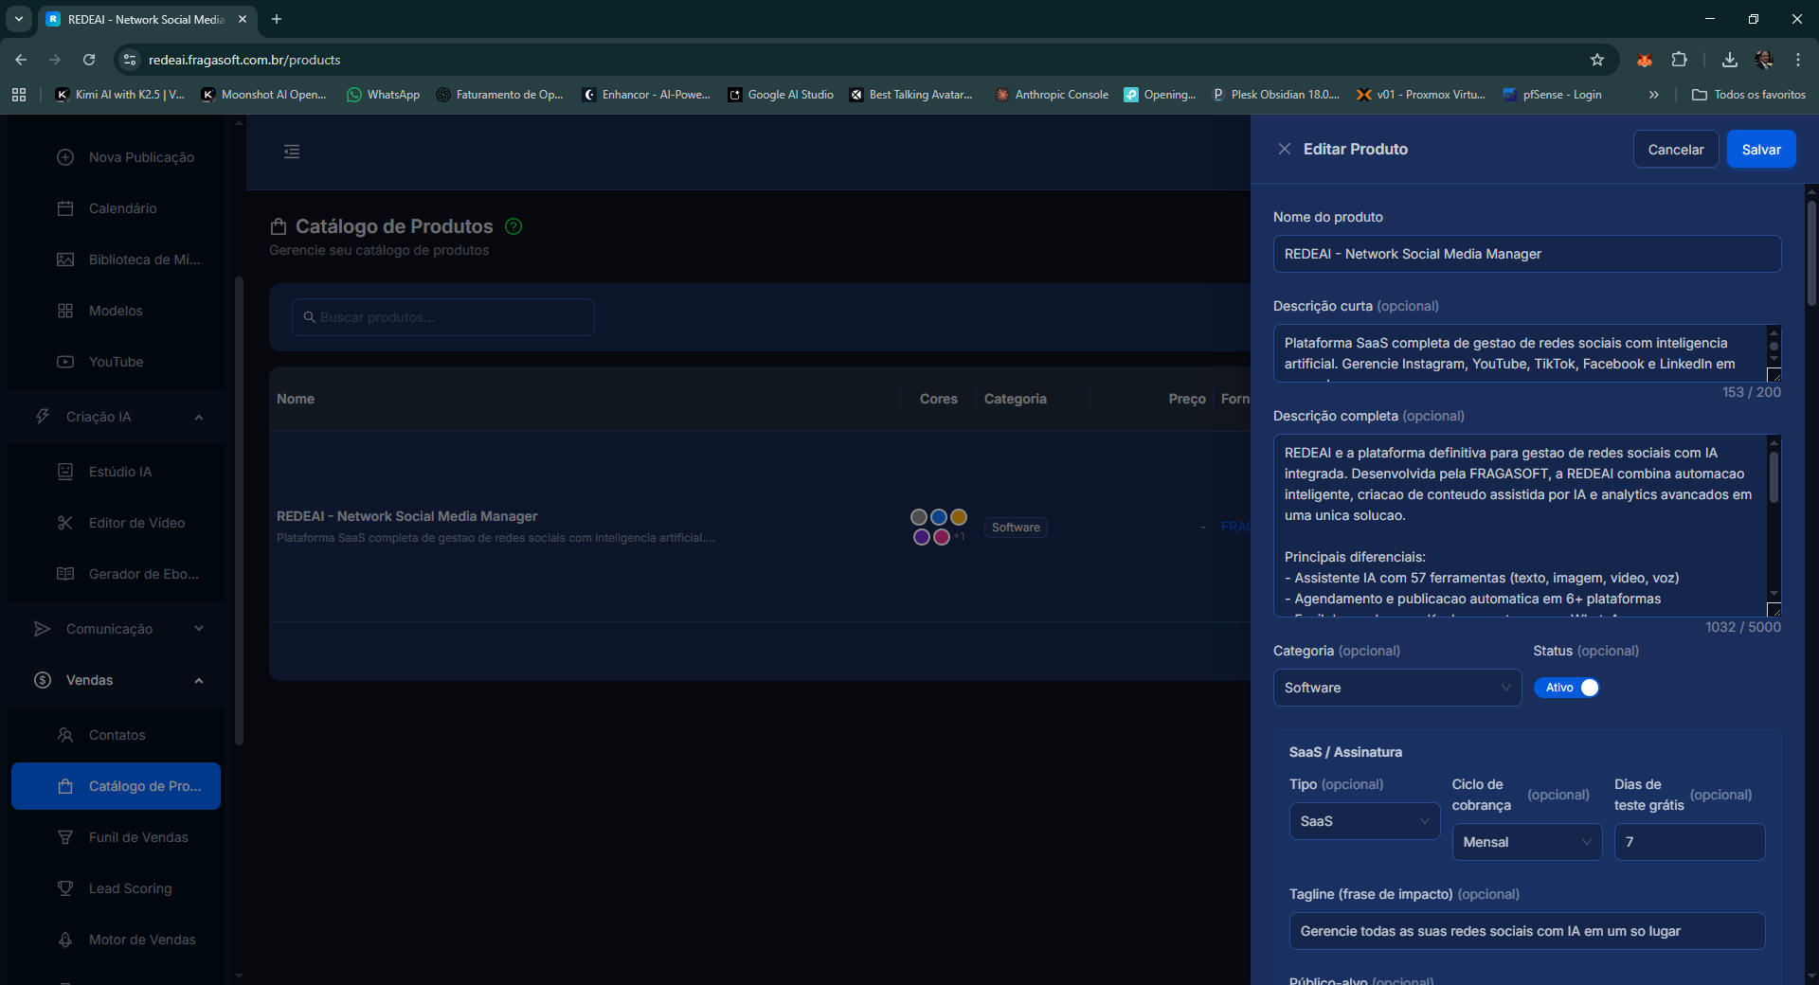Image resolution: width=1819 pixels, height=985 pixels.
Task: Click the Nova Publicação plus icon
Action: point(65,157)
